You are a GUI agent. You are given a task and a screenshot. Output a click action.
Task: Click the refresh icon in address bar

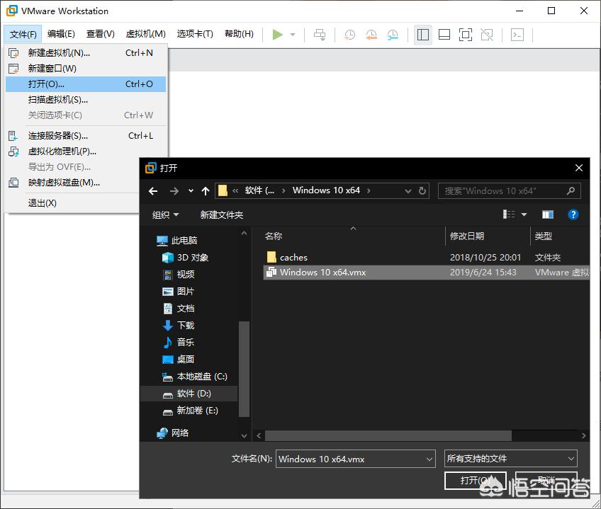pos(422,190)
